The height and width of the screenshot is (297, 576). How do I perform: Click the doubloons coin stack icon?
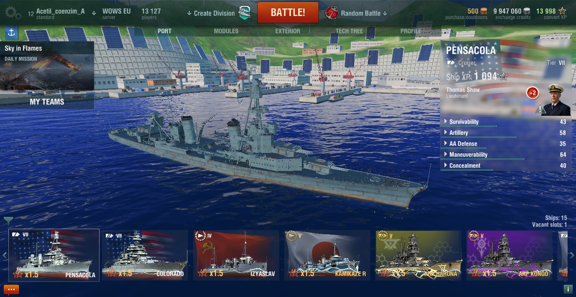click(x=484, y=11)
